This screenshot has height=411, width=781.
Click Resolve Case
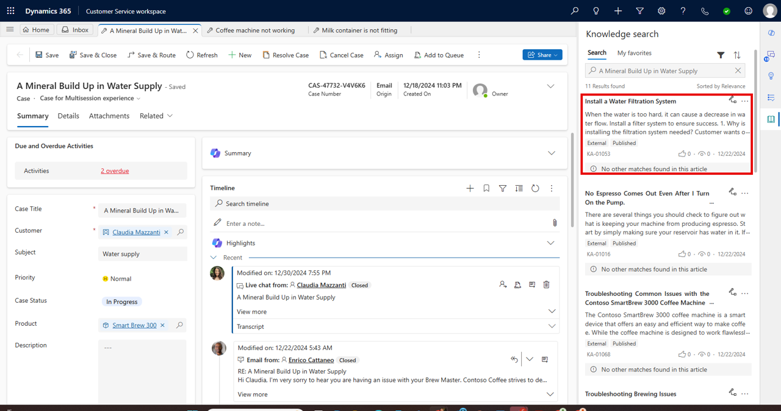tap(286, 55)
